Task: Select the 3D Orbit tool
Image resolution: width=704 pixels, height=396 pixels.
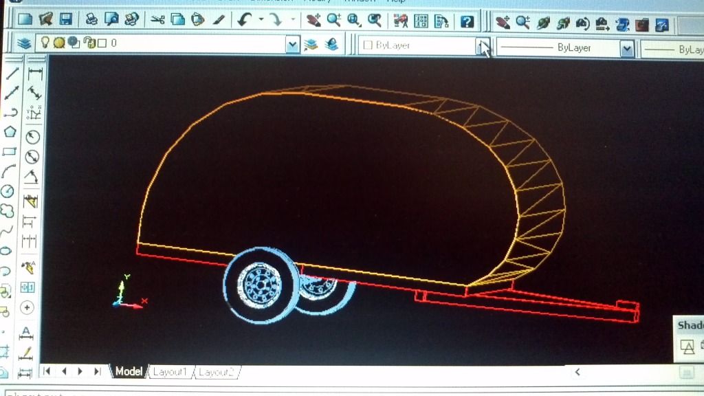Action: click(543, 23)
